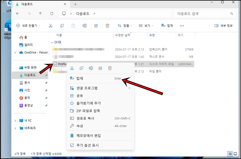The width and height of the screenshot is (241, 159).
Task: Open Microsoft Edge desktop shortcut
Action: (x=8, y=30)
